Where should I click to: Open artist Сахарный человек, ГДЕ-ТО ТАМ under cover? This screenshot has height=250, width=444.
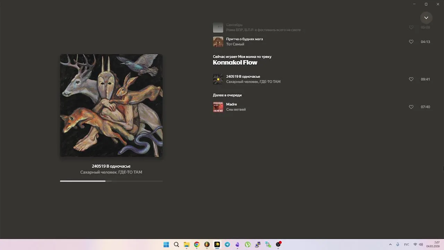[x=111, y=172]
